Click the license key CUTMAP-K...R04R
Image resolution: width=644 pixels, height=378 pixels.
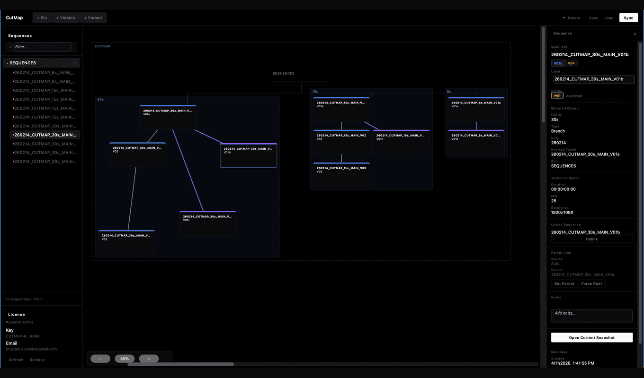pos(23,336)
